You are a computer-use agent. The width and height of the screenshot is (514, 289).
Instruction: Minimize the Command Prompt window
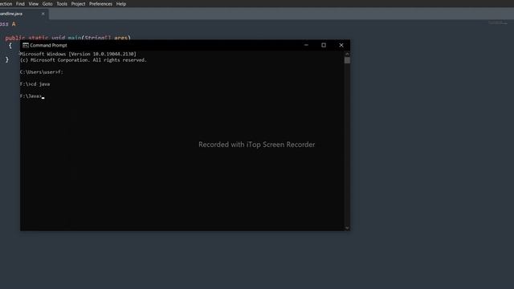point(306,45)
